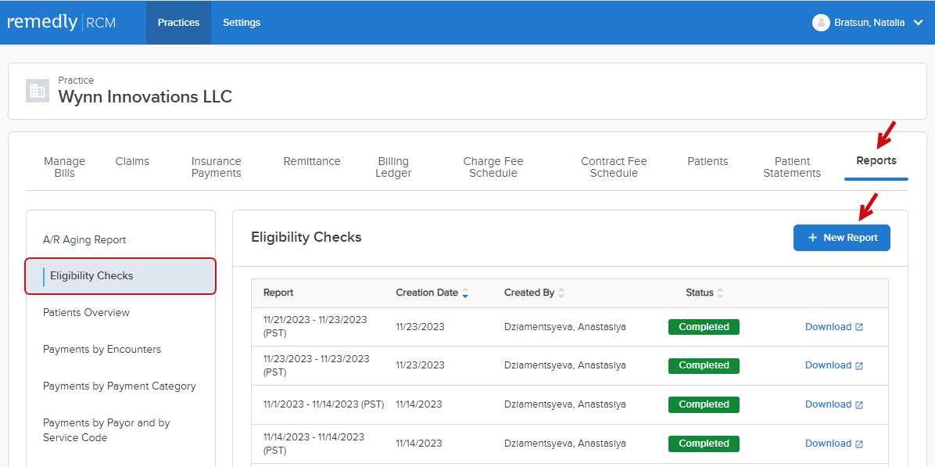Screen dimensions: 935x467
Task: Open the Practices menu
Action: (x=178, y=23)
